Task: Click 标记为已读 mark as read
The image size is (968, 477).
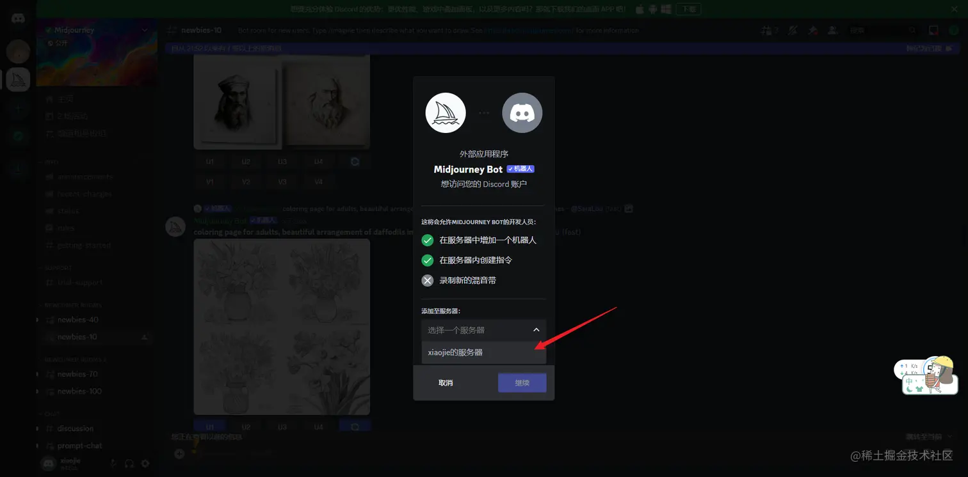Action: pyautogui.click(x=929, y=48)
